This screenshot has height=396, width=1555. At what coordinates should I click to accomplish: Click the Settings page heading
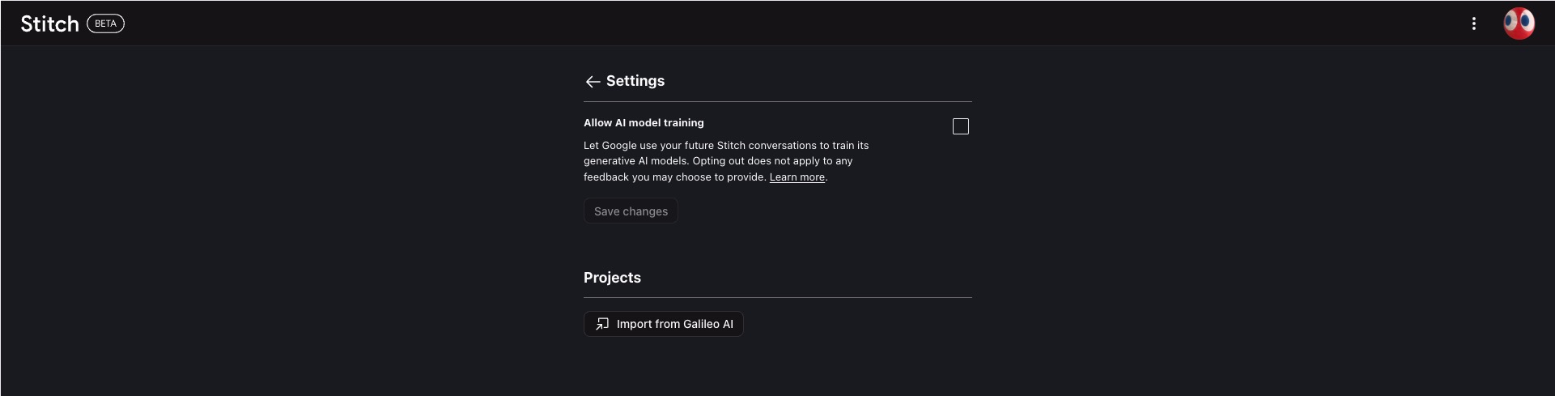[x=635, y=81]
